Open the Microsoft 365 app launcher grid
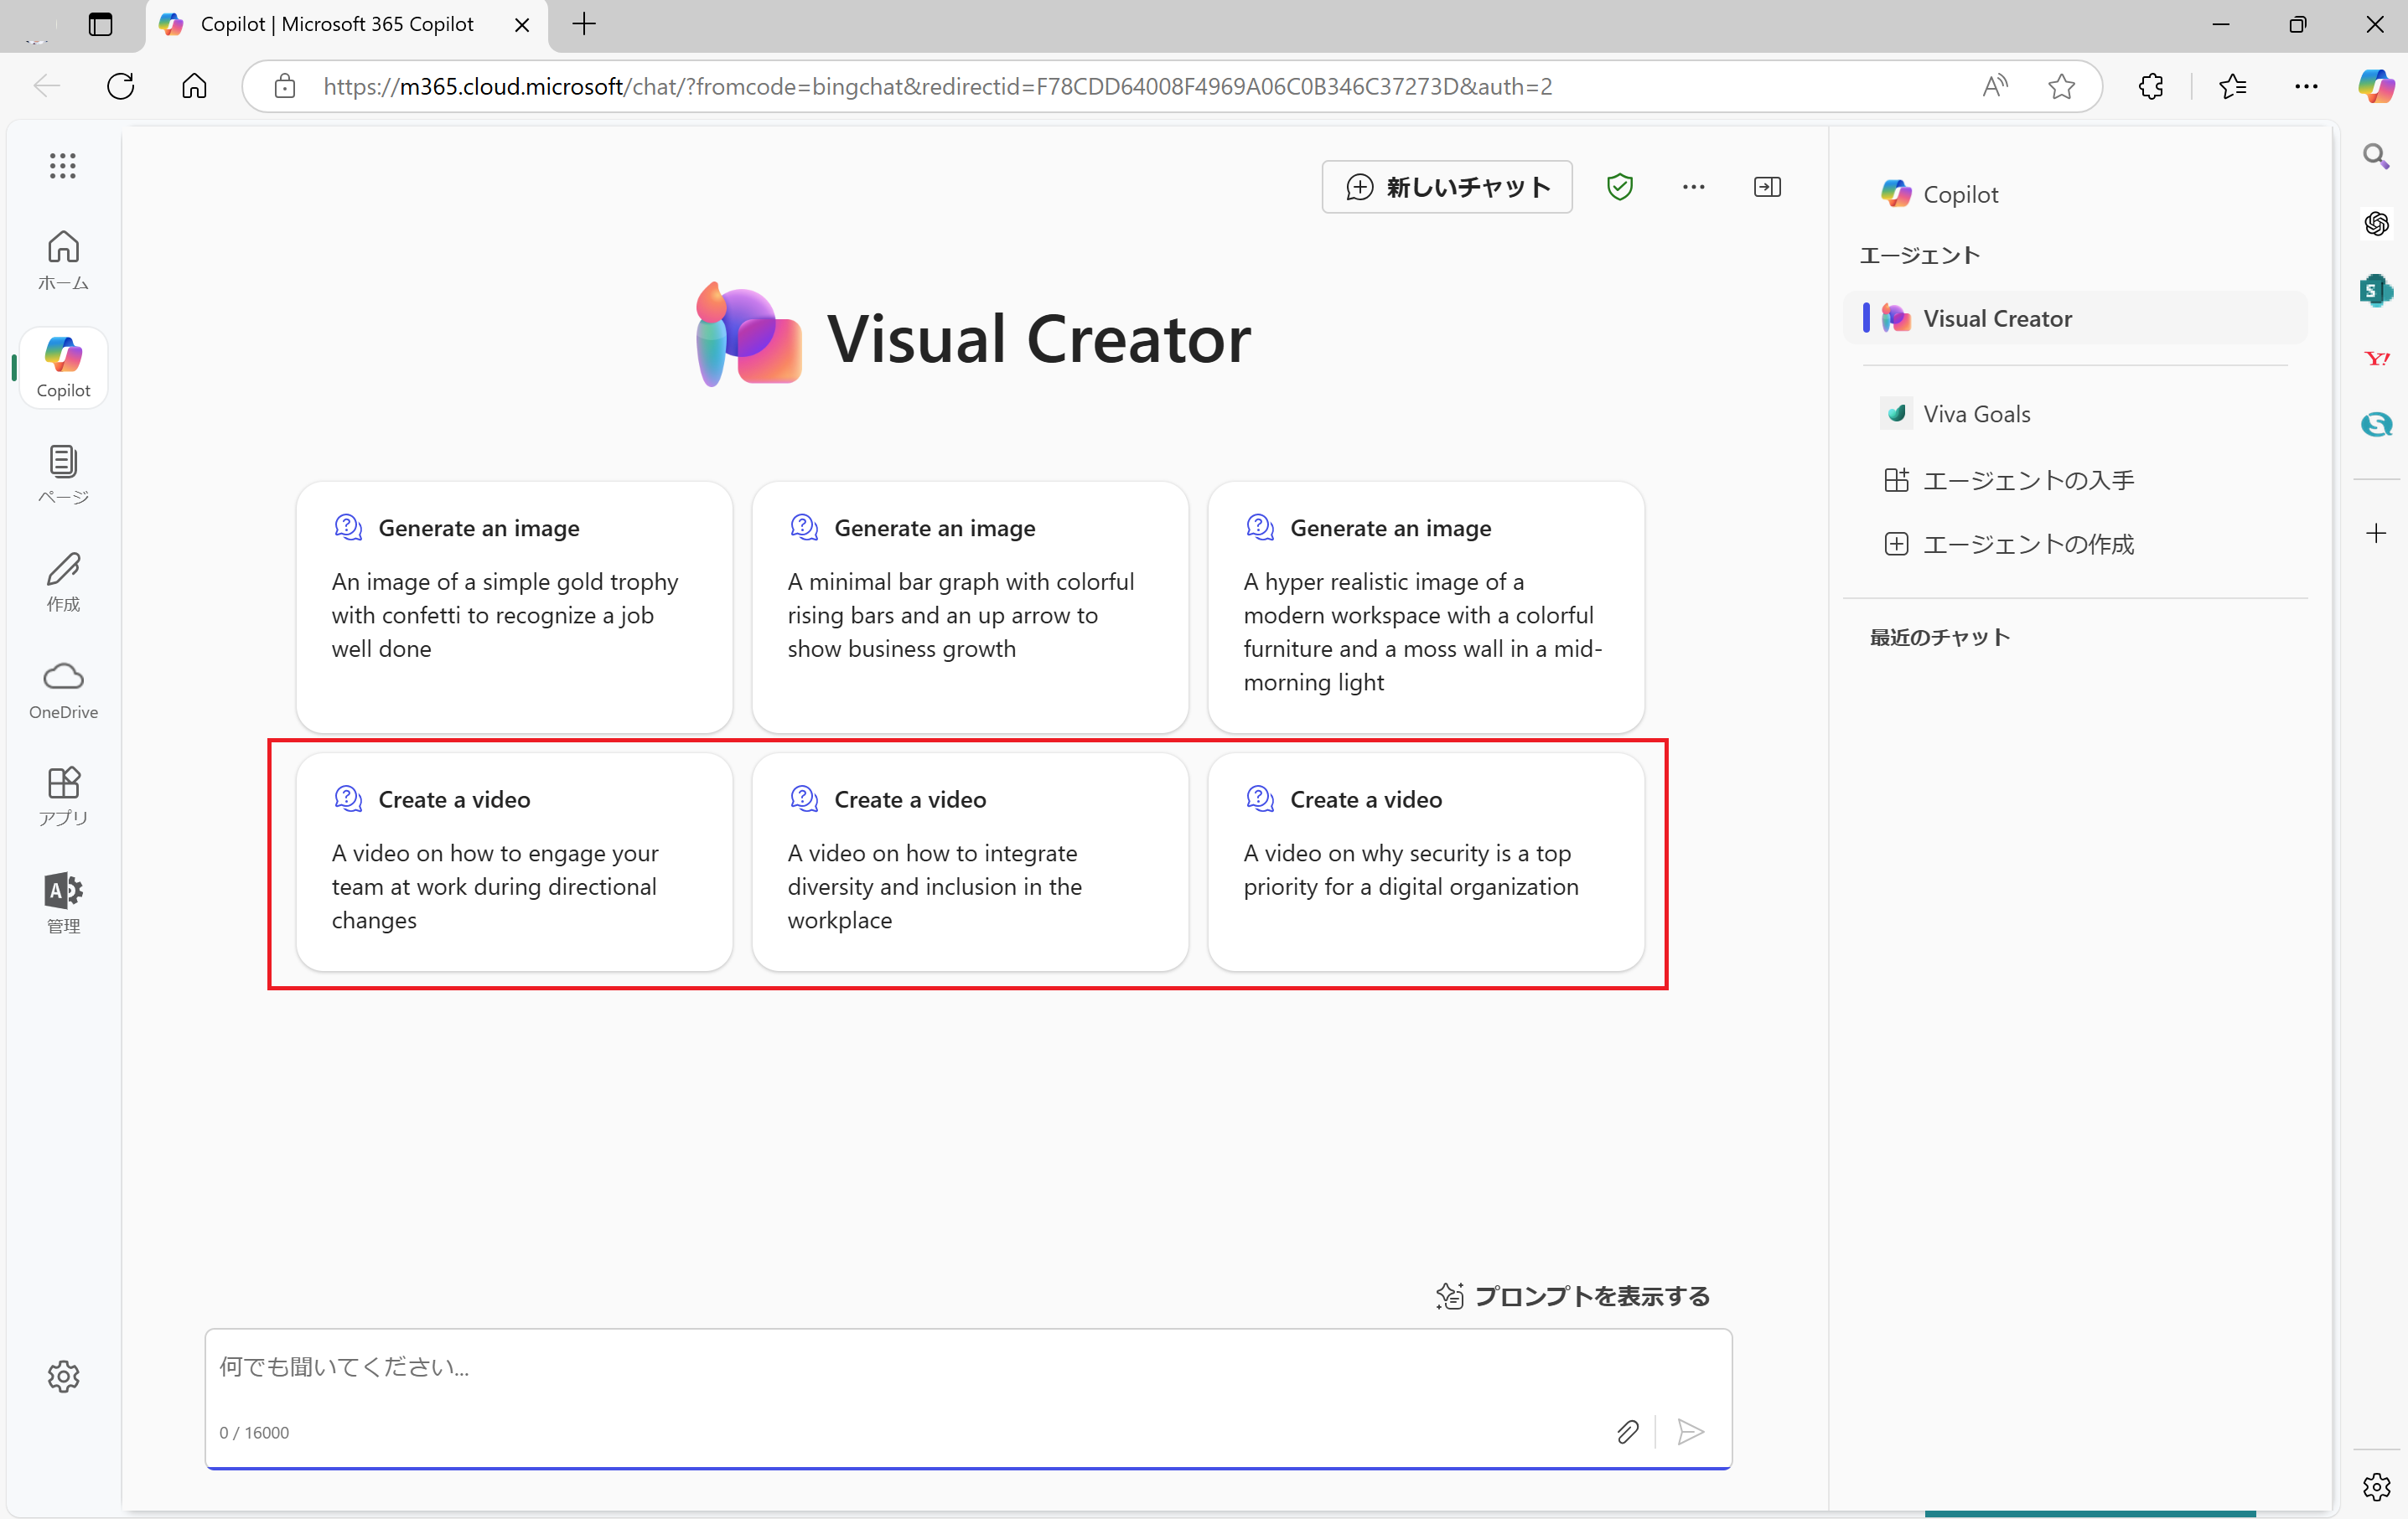Image resolution: width=2408 pixels, height=1519 pixels. (x=63, y=166)
